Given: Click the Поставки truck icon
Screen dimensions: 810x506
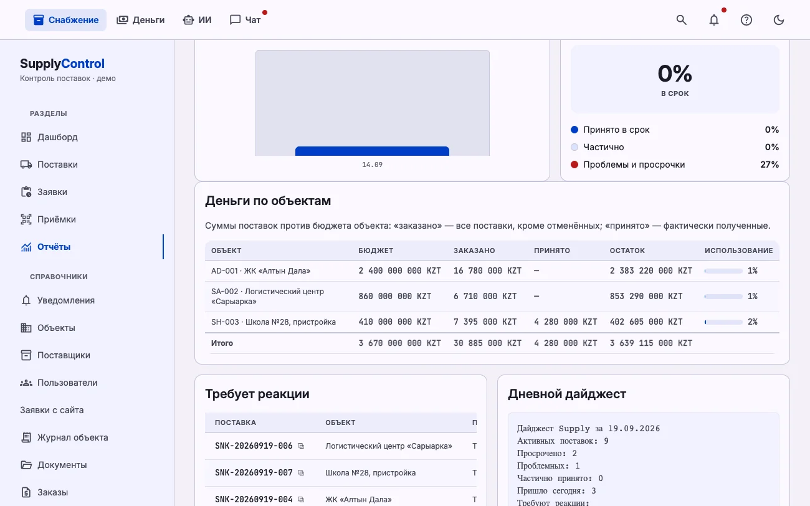Looking at the screenshot, I should coord(26,165).
